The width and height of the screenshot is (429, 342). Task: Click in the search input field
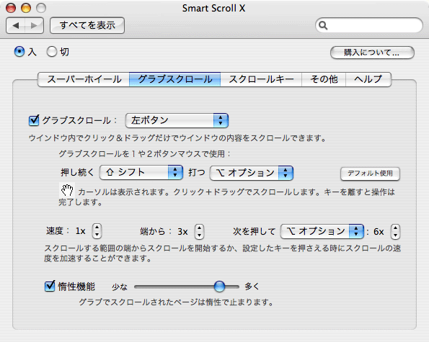[x=369, y=25]
